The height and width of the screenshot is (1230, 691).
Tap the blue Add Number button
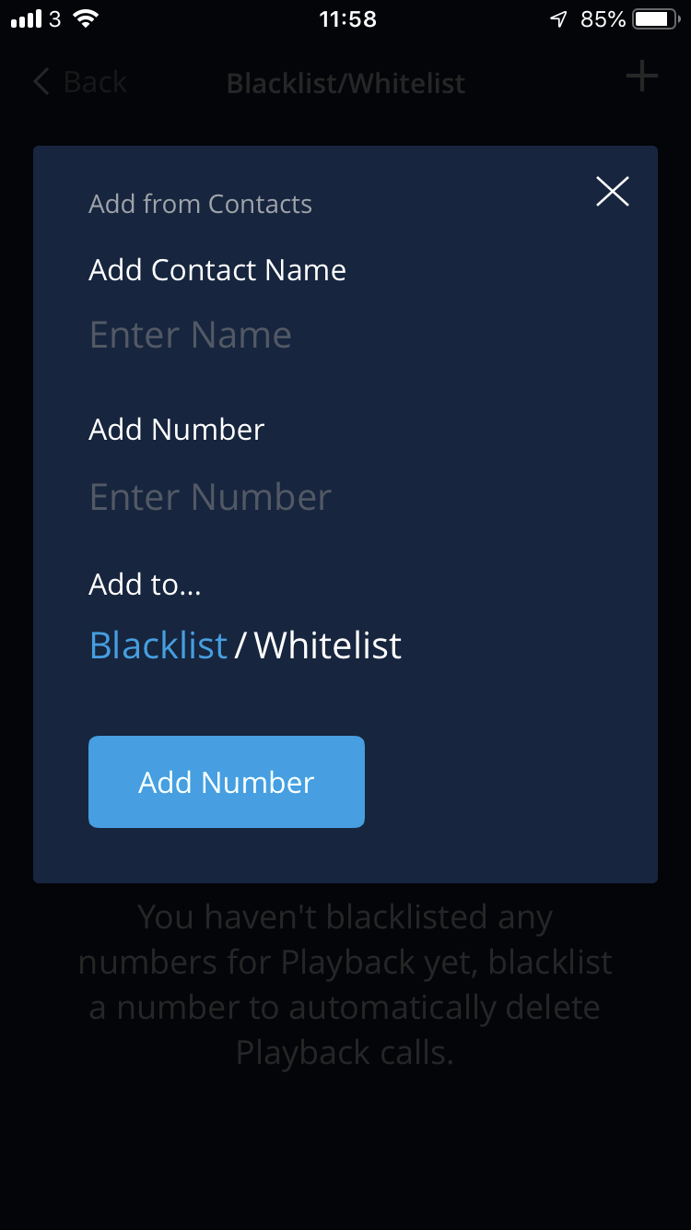[227, 782]
